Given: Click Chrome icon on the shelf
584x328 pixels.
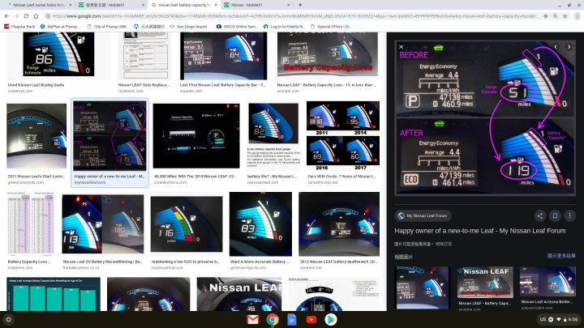Looking at the screenshot, I should pos(273,319).
